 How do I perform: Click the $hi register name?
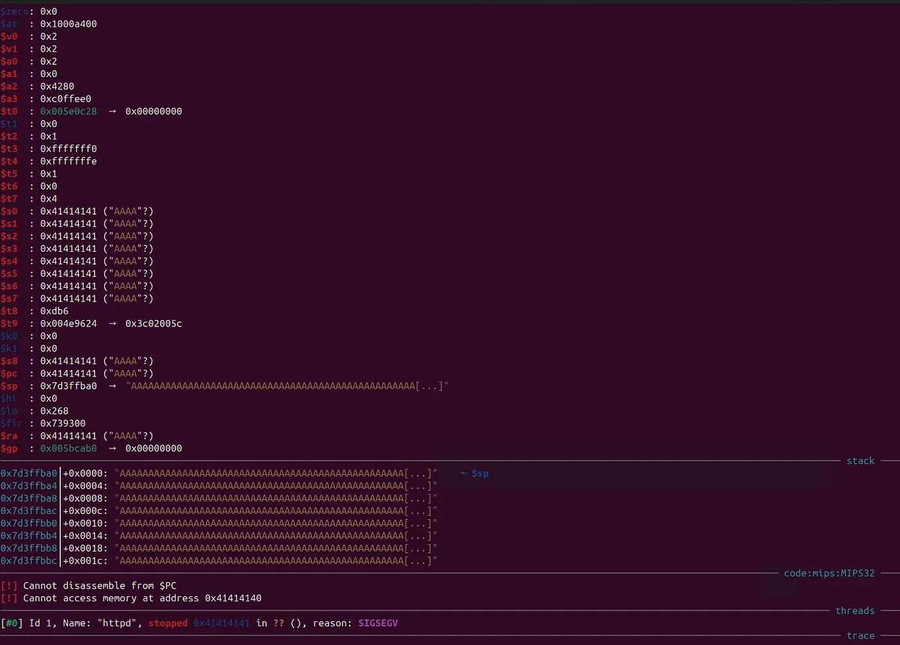pos(9,398)
